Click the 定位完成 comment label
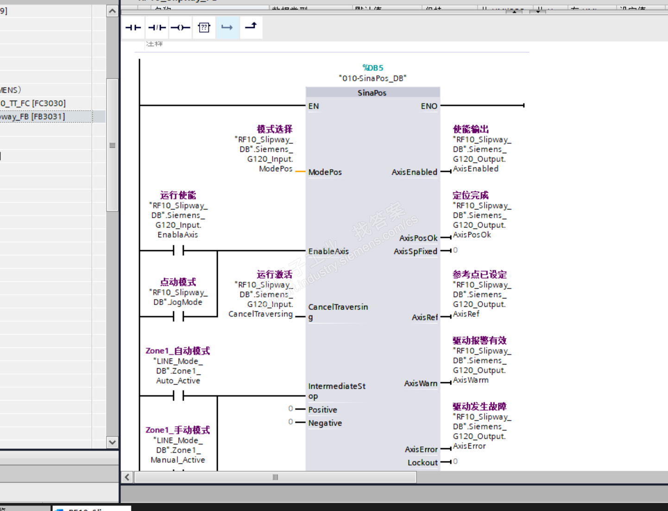Viewport: 668px width, 511px height. coord(471,196)
